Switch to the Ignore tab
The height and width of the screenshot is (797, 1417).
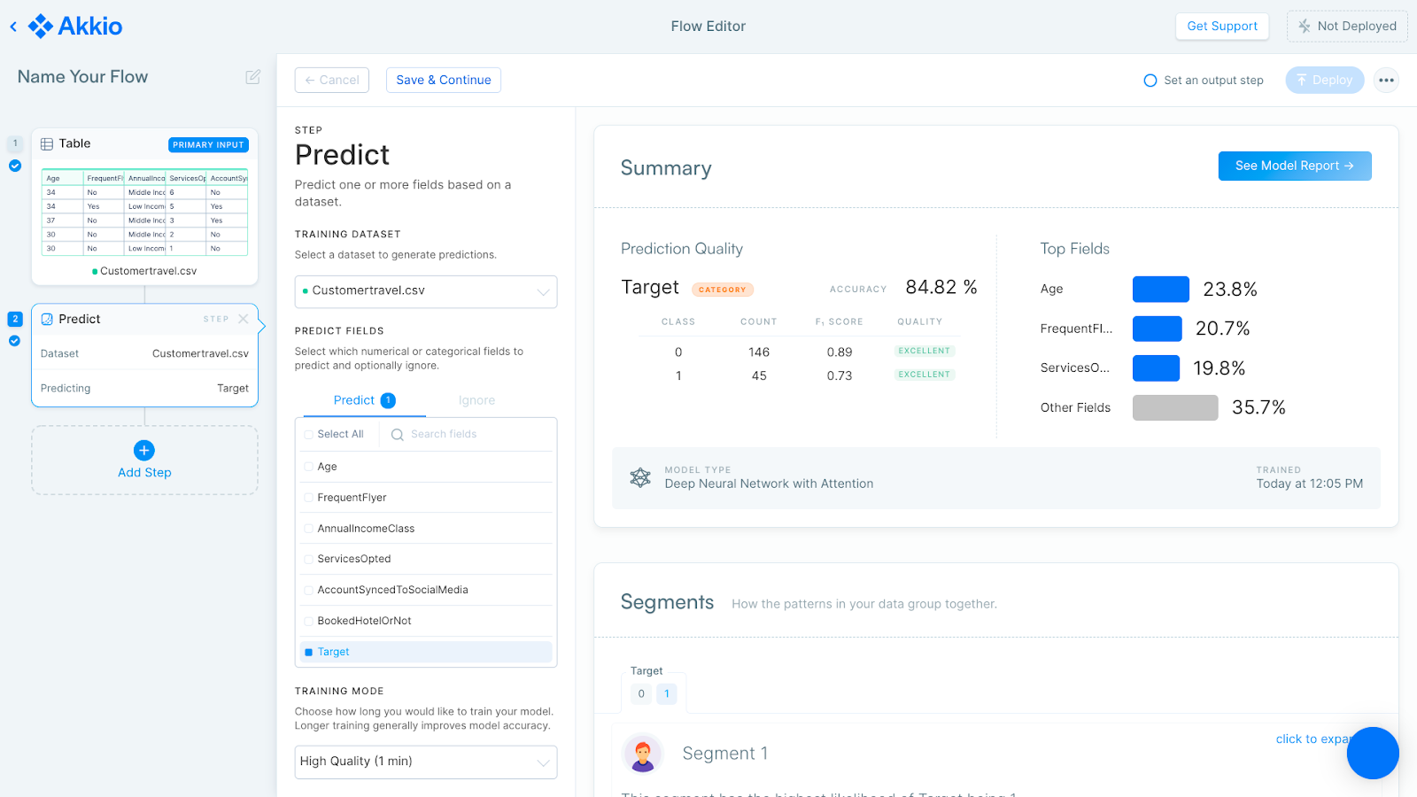[x=476, y=400]
